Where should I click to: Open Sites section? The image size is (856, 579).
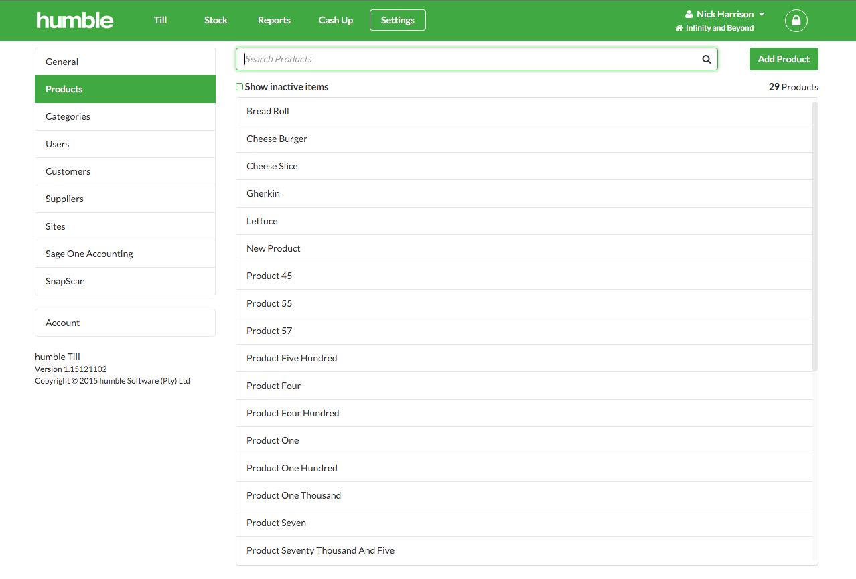click(125, 226)
